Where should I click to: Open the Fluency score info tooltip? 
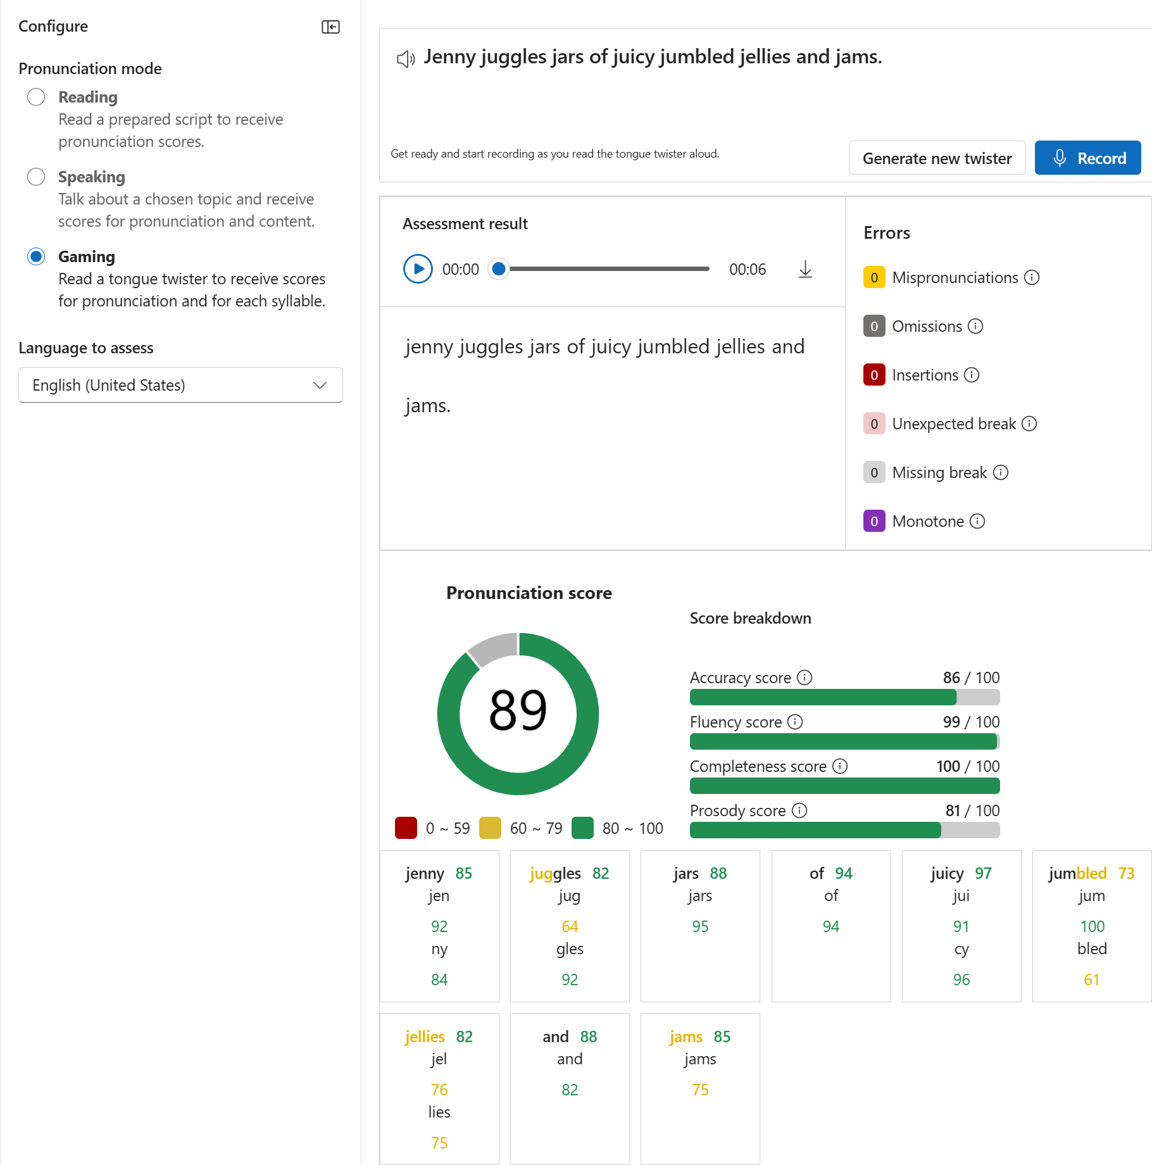[x=795, y=722]
